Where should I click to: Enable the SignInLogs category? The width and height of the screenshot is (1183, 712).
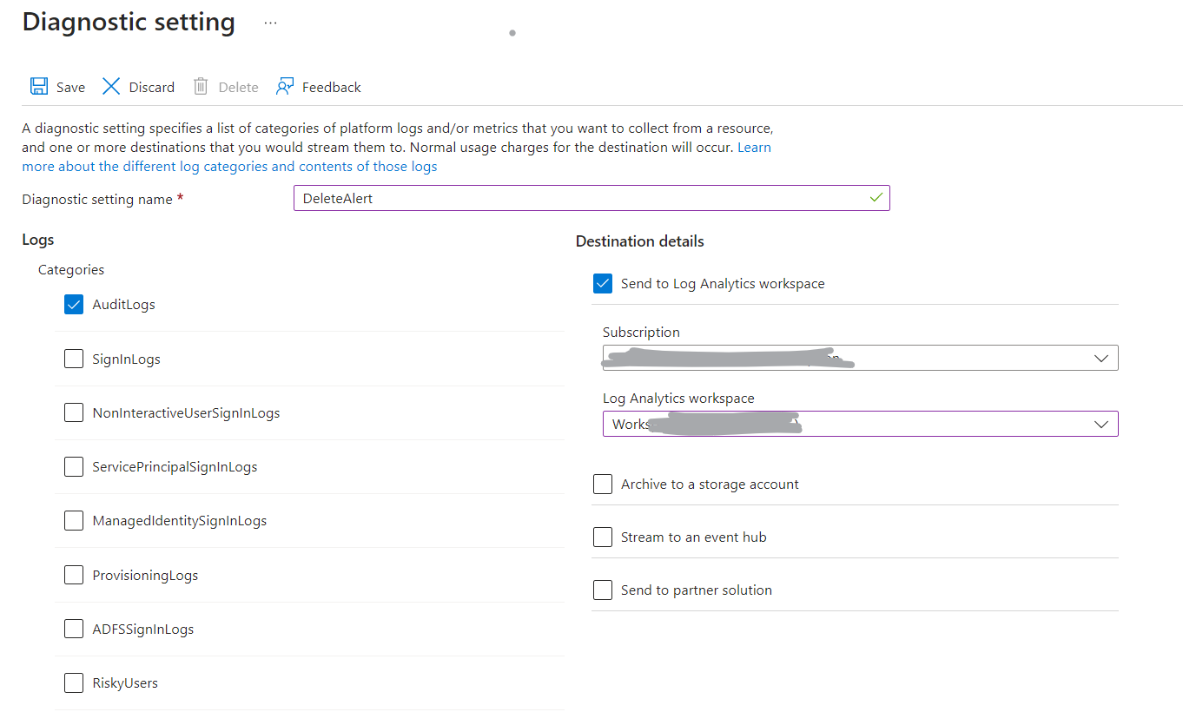click(x=73, y=358)
